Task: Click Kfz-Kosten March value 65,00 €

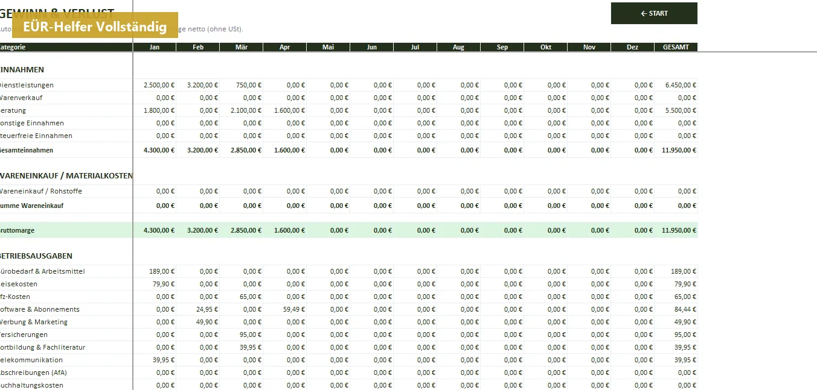Action: 242,297
